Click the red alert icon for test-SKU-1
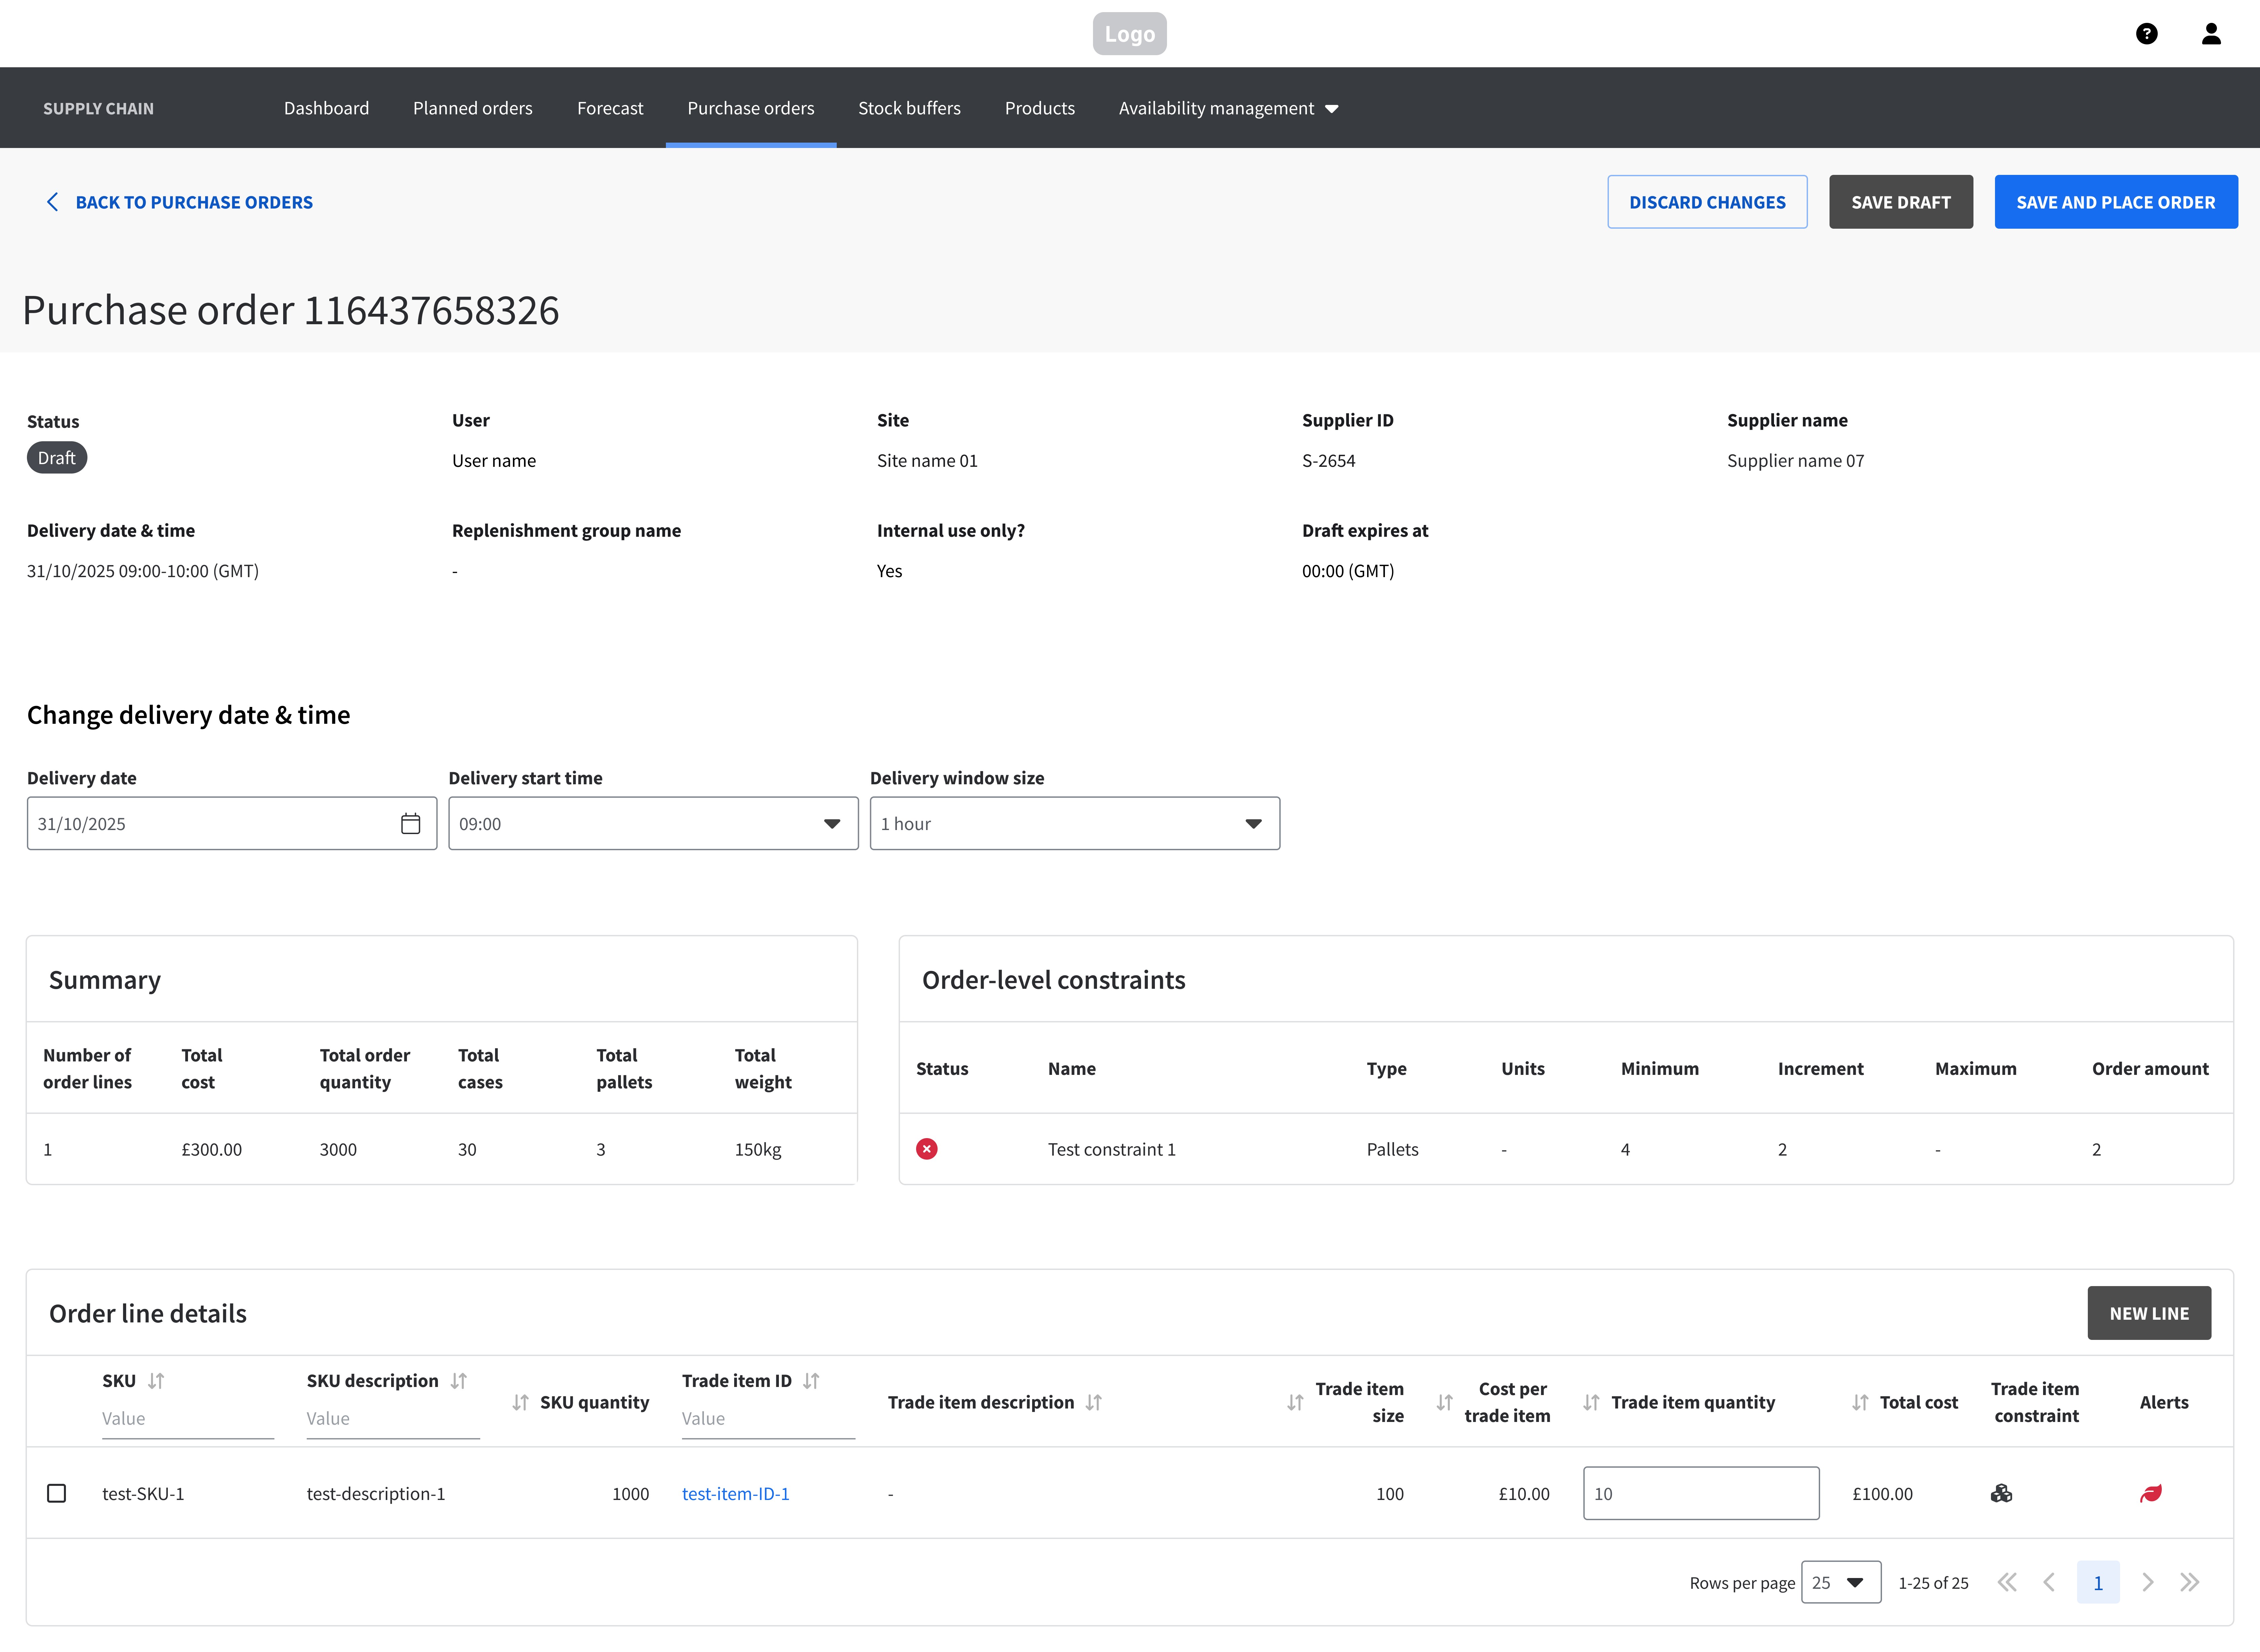This screenshot has width=2260, height=1652. coord(2151,1493)
